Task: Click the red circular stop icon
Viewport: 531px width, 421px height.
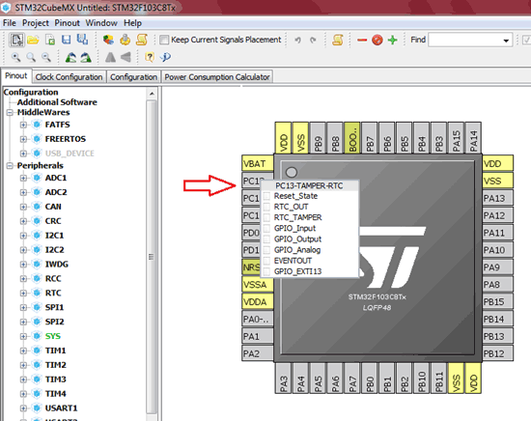Action: 377,40
